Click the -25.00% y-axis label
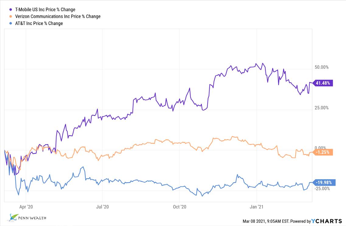This screenshot has height=226, width=346. click(322, 189)
